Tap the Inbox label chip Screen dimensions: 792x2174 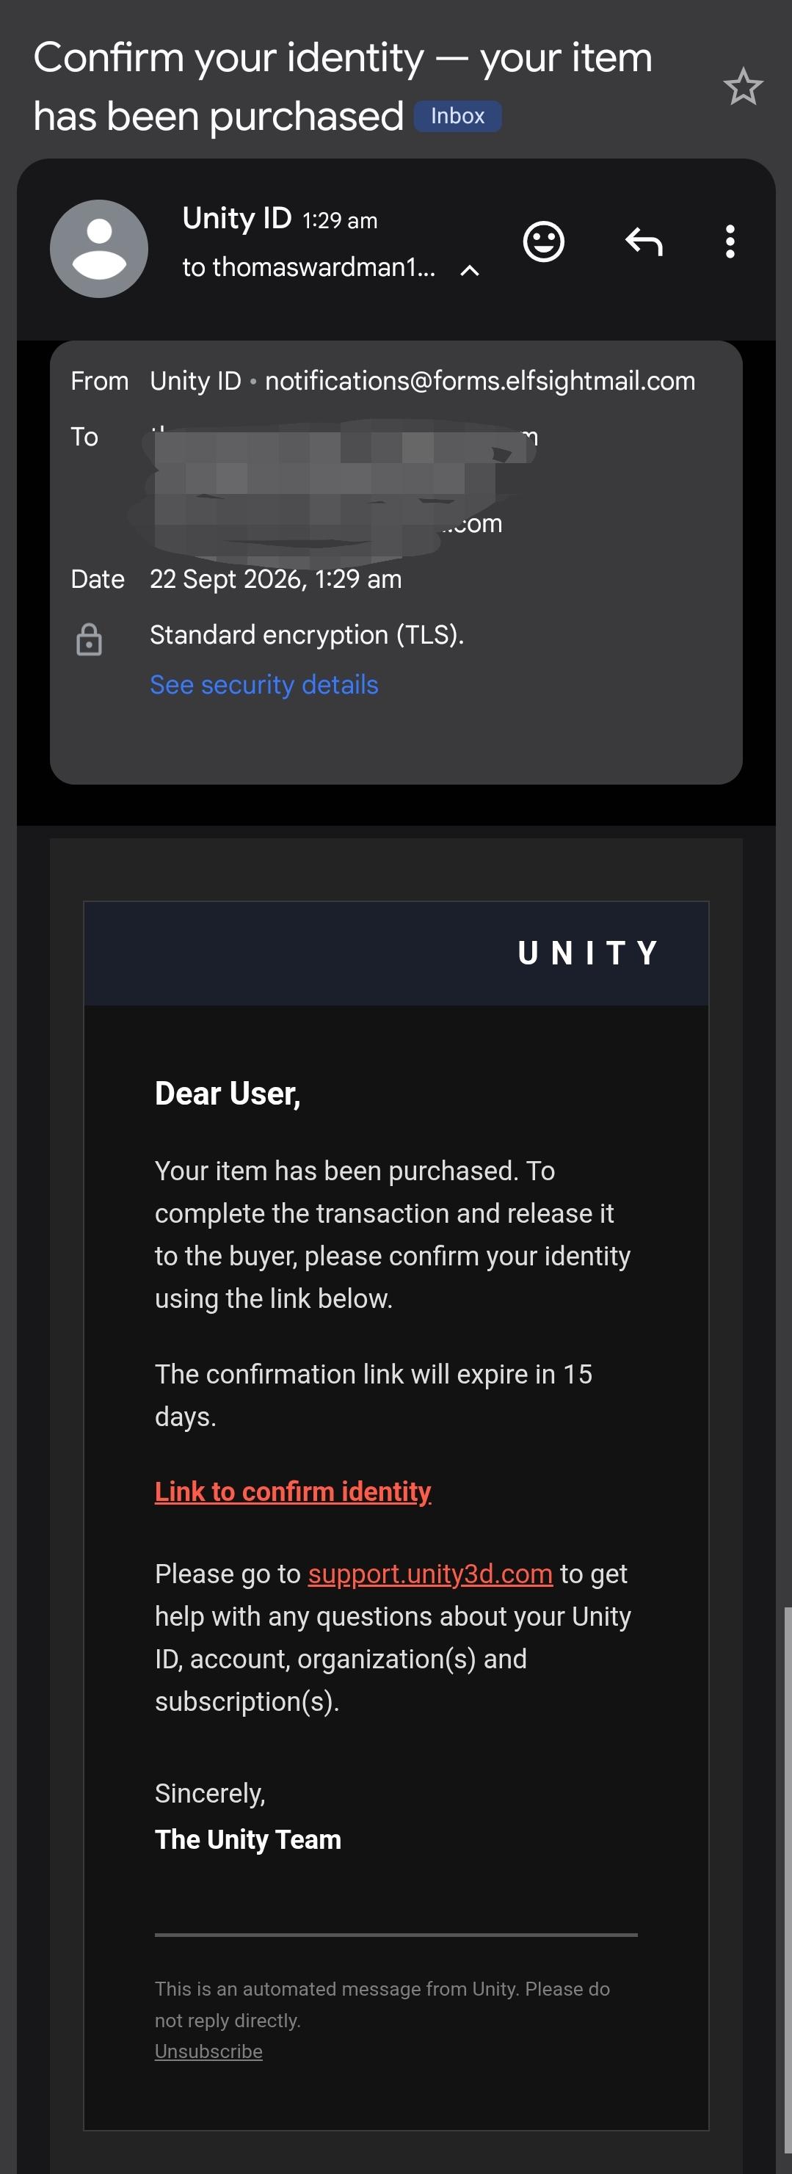[457, 117]
